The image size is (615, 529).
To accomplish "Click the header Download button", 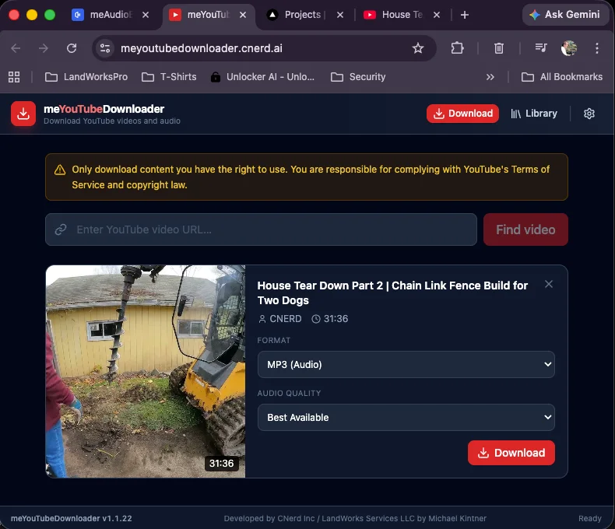I will click(462, 114).
